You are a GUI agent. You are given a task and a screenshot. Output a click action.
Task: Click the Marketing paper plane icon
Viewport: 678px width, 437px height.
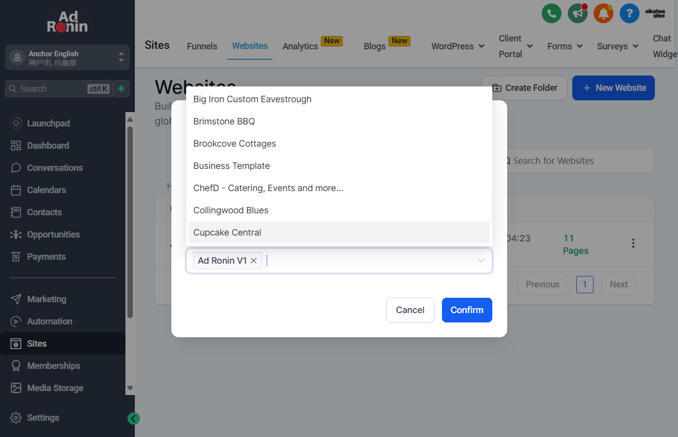coord(16,299)
